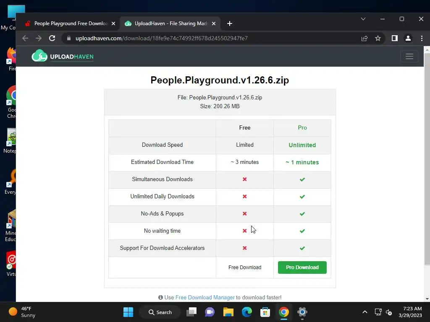
Task: Close the People Playground Free Download tab
Action: pos(113,23)
